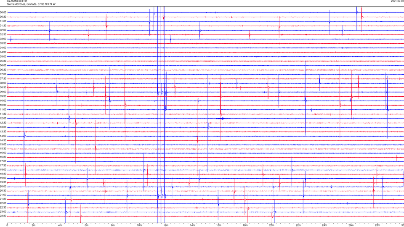
Task: Click the 15:00 trace label
Action: [3, 144]
